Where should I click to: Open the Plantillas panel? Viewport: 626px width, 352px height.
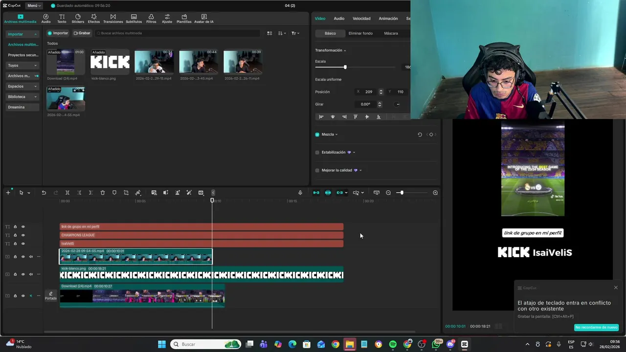184,19
